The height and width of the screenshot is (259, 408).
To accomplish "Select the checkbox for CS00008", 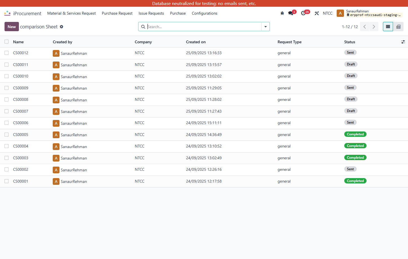I will coord(6,99).
